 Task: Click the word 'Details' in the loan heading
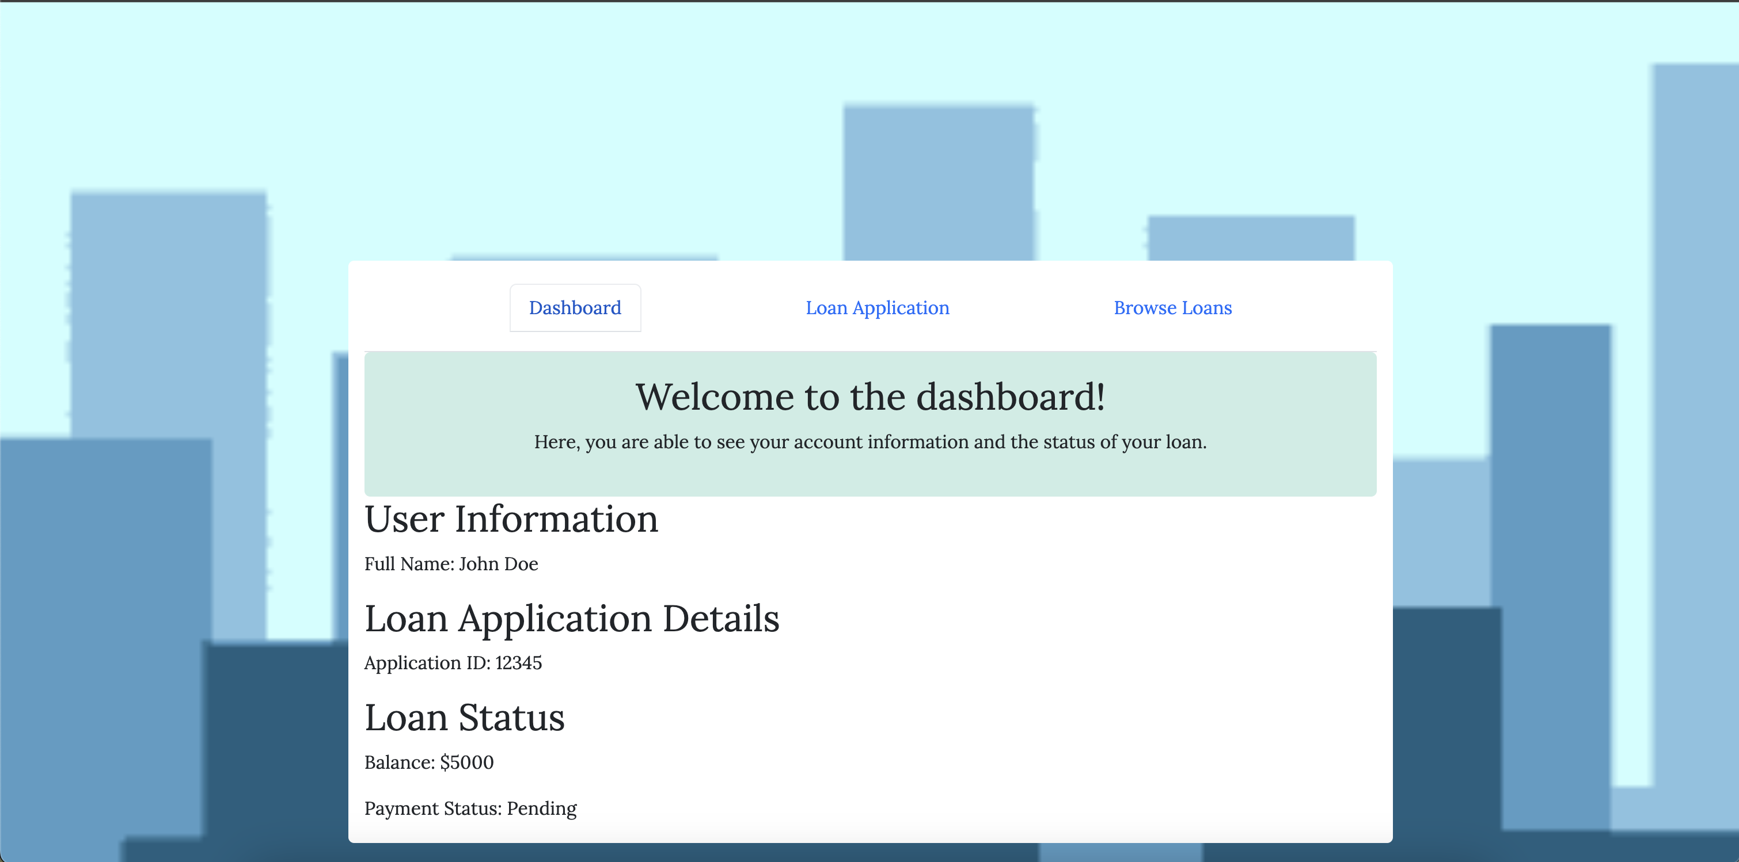click(x=720, y=619)
